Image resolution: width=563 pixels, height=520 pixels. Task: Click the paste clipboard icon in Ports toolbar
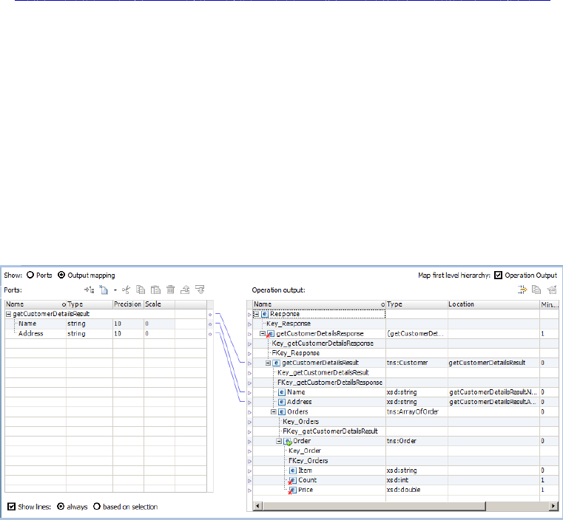pos(155,290)
